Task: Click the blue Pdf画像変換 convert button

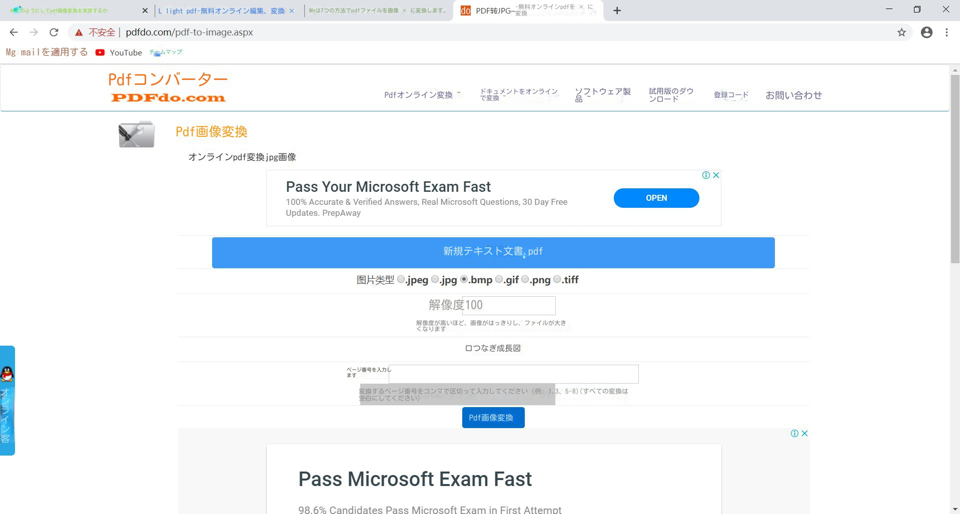Action: (x=493, y=418)
